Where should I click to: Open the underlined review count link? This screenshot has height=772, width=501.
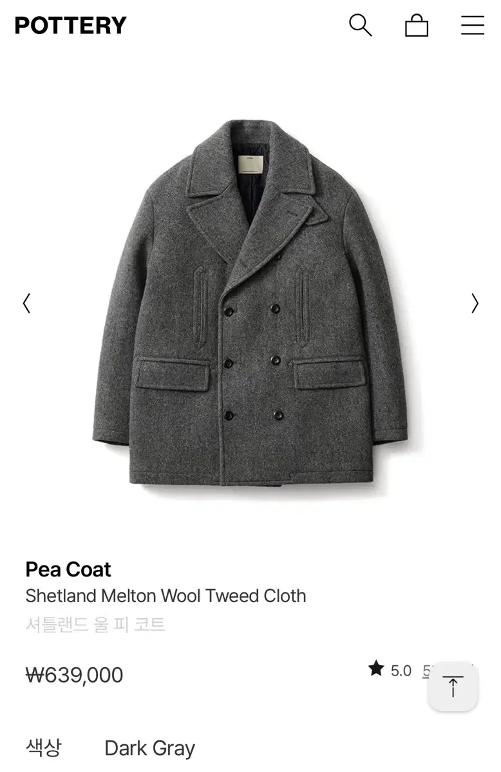[x=427, y=671]
